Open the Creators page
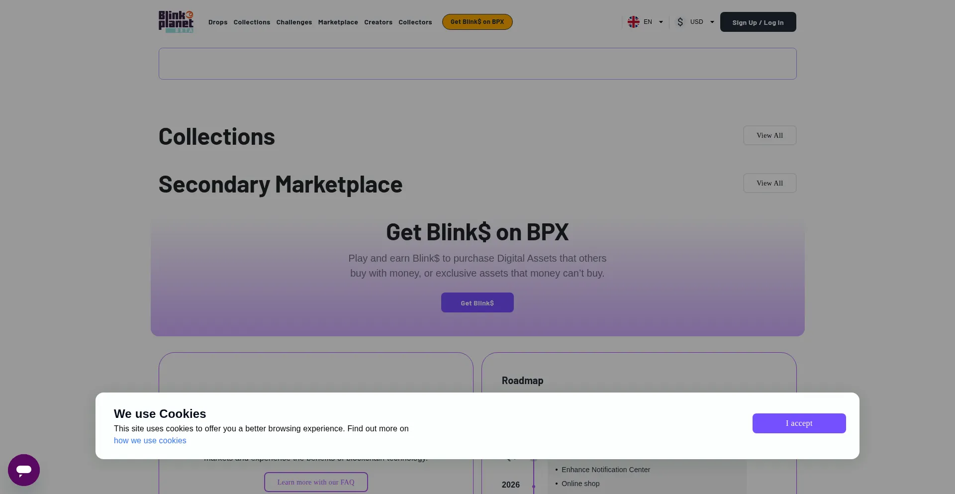 378,22
